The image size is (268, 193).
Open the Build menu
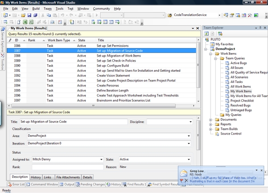[36, 8]
